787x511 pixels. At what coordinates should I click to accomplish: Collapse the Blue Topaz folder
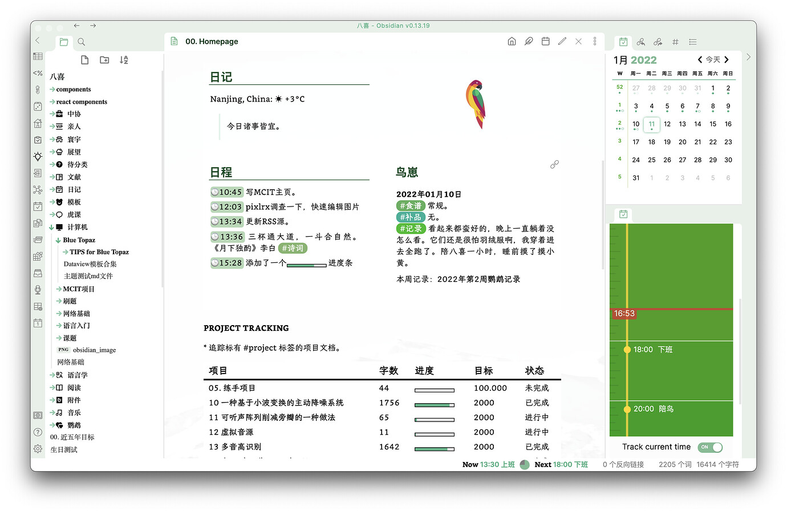[x=58, y=241]
